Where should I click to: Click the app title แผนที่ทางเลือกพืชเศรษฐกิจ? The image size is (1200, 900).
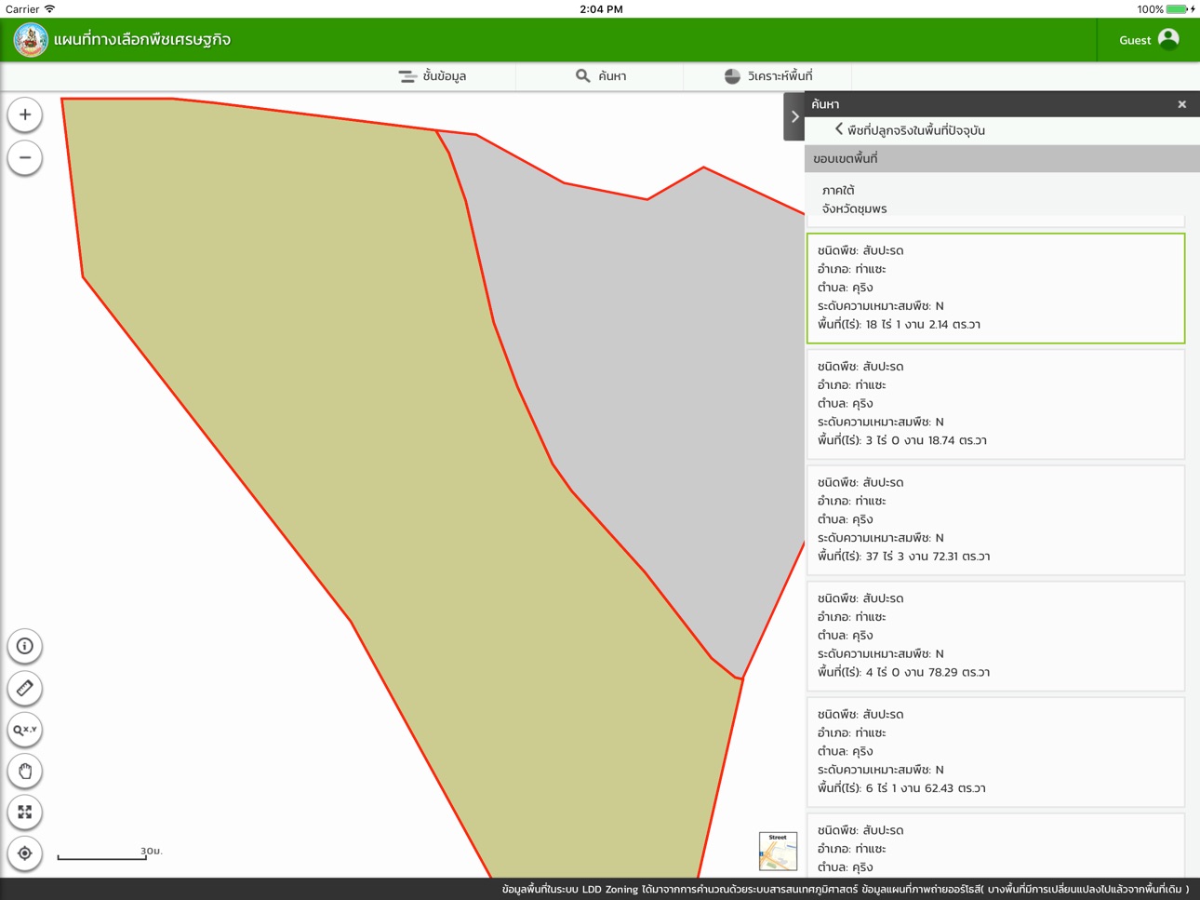tap(142, 39)
